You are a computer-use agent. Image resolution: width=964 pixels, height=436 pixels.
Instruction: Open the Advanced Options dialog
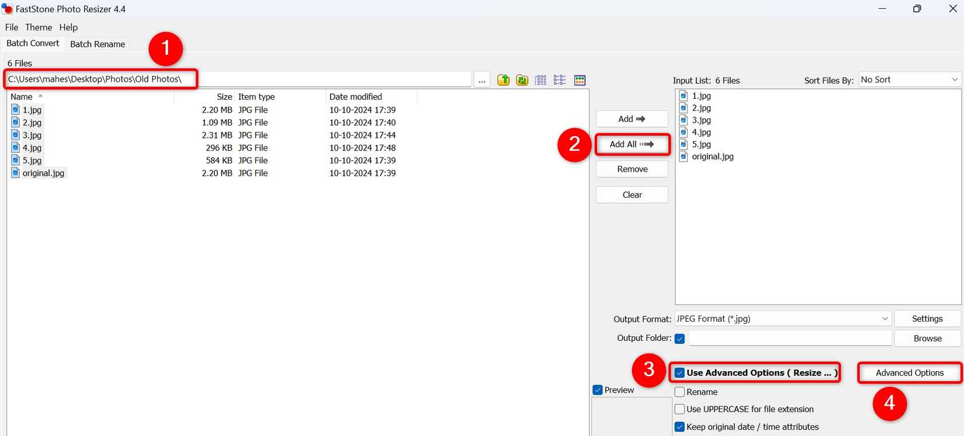tap(909, 373)
